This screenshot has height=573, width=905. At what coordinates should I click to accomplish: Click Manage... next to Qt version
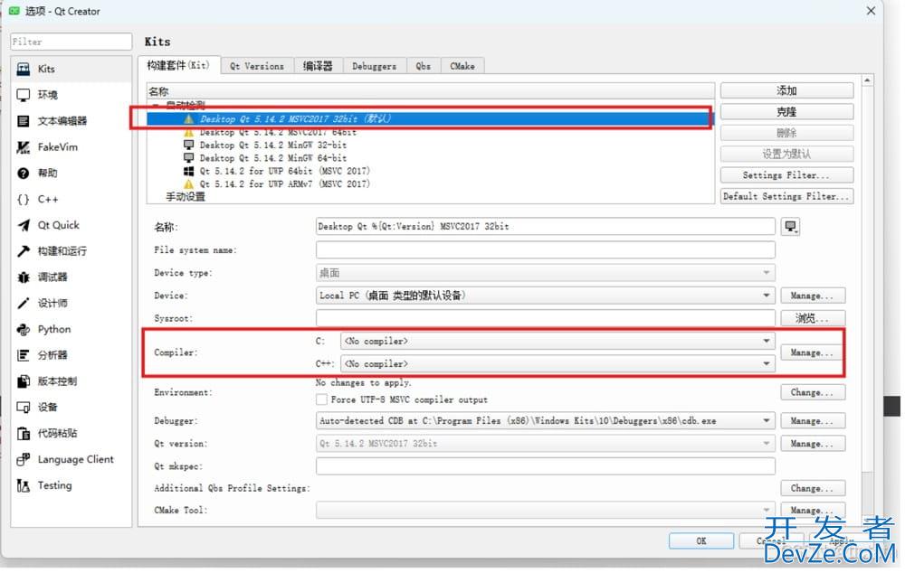point(813,445)
